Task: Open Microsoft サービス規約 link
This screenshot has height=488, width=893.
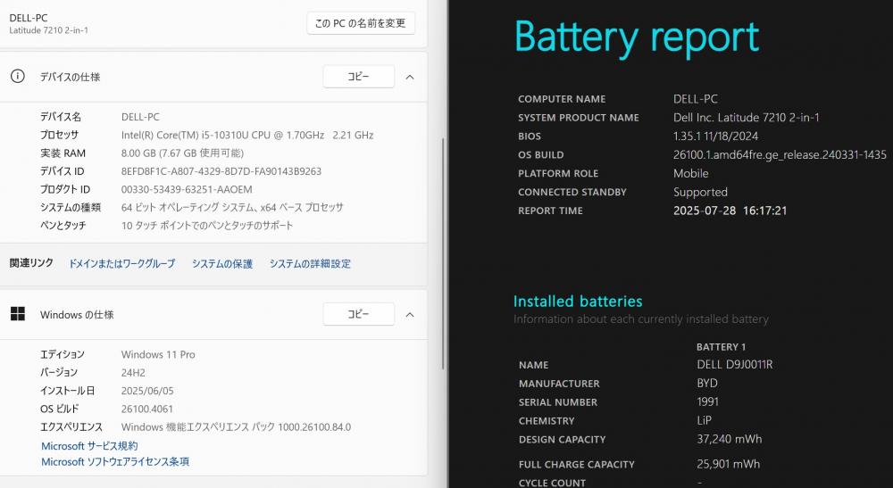Action: 89,445
